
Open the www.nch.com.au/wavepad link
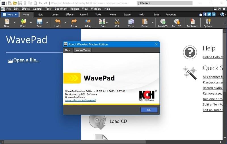[x=80, y=100]
